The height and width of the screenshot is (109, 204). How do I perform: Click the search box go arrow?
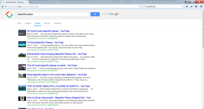coord(183,6)
